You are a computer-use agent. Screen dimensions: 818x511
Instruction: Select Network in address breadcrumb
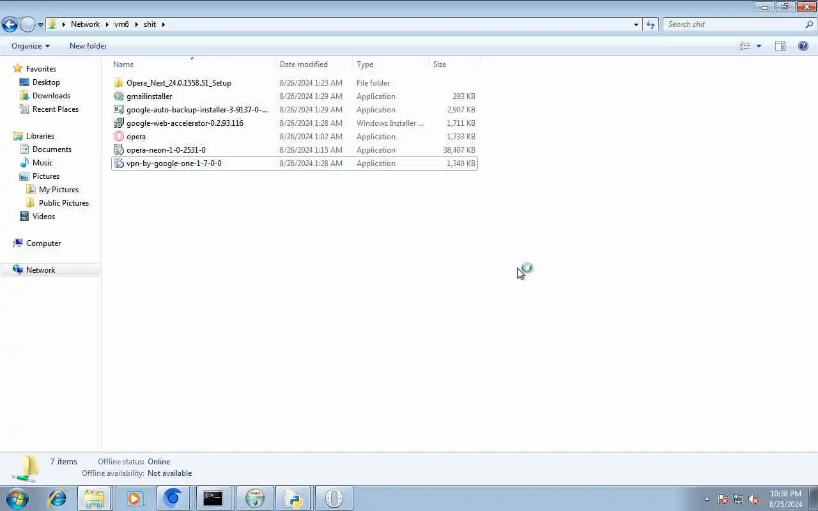85,24
